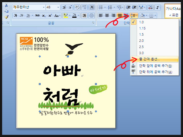Screen dimensions: 183x137
Task: Click the Line Spacing icon
Action: pyautogui.click(x=133, y=16)
